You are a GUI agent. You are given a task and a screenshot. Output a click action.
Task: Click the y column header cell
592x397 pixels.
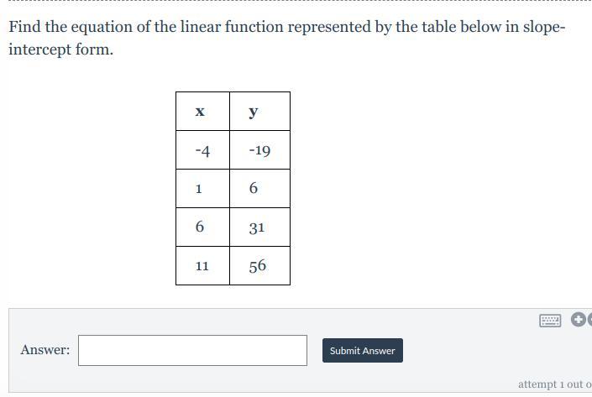259,112
